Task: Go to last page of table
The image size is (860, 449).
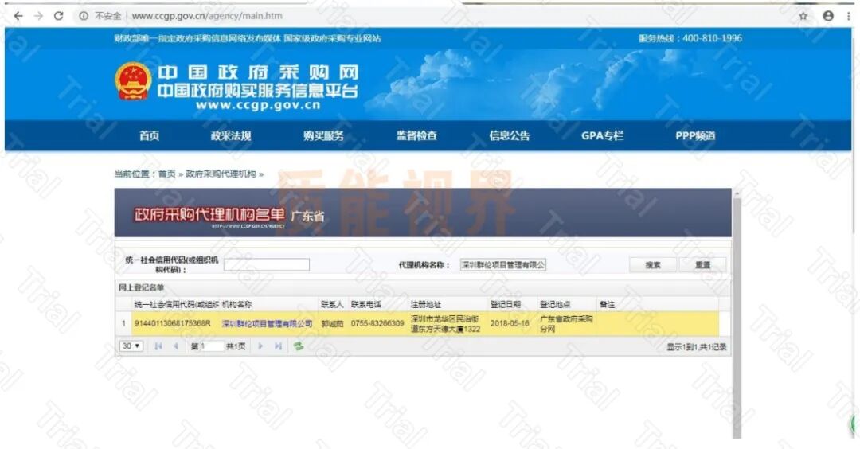Action: [278, 346]
